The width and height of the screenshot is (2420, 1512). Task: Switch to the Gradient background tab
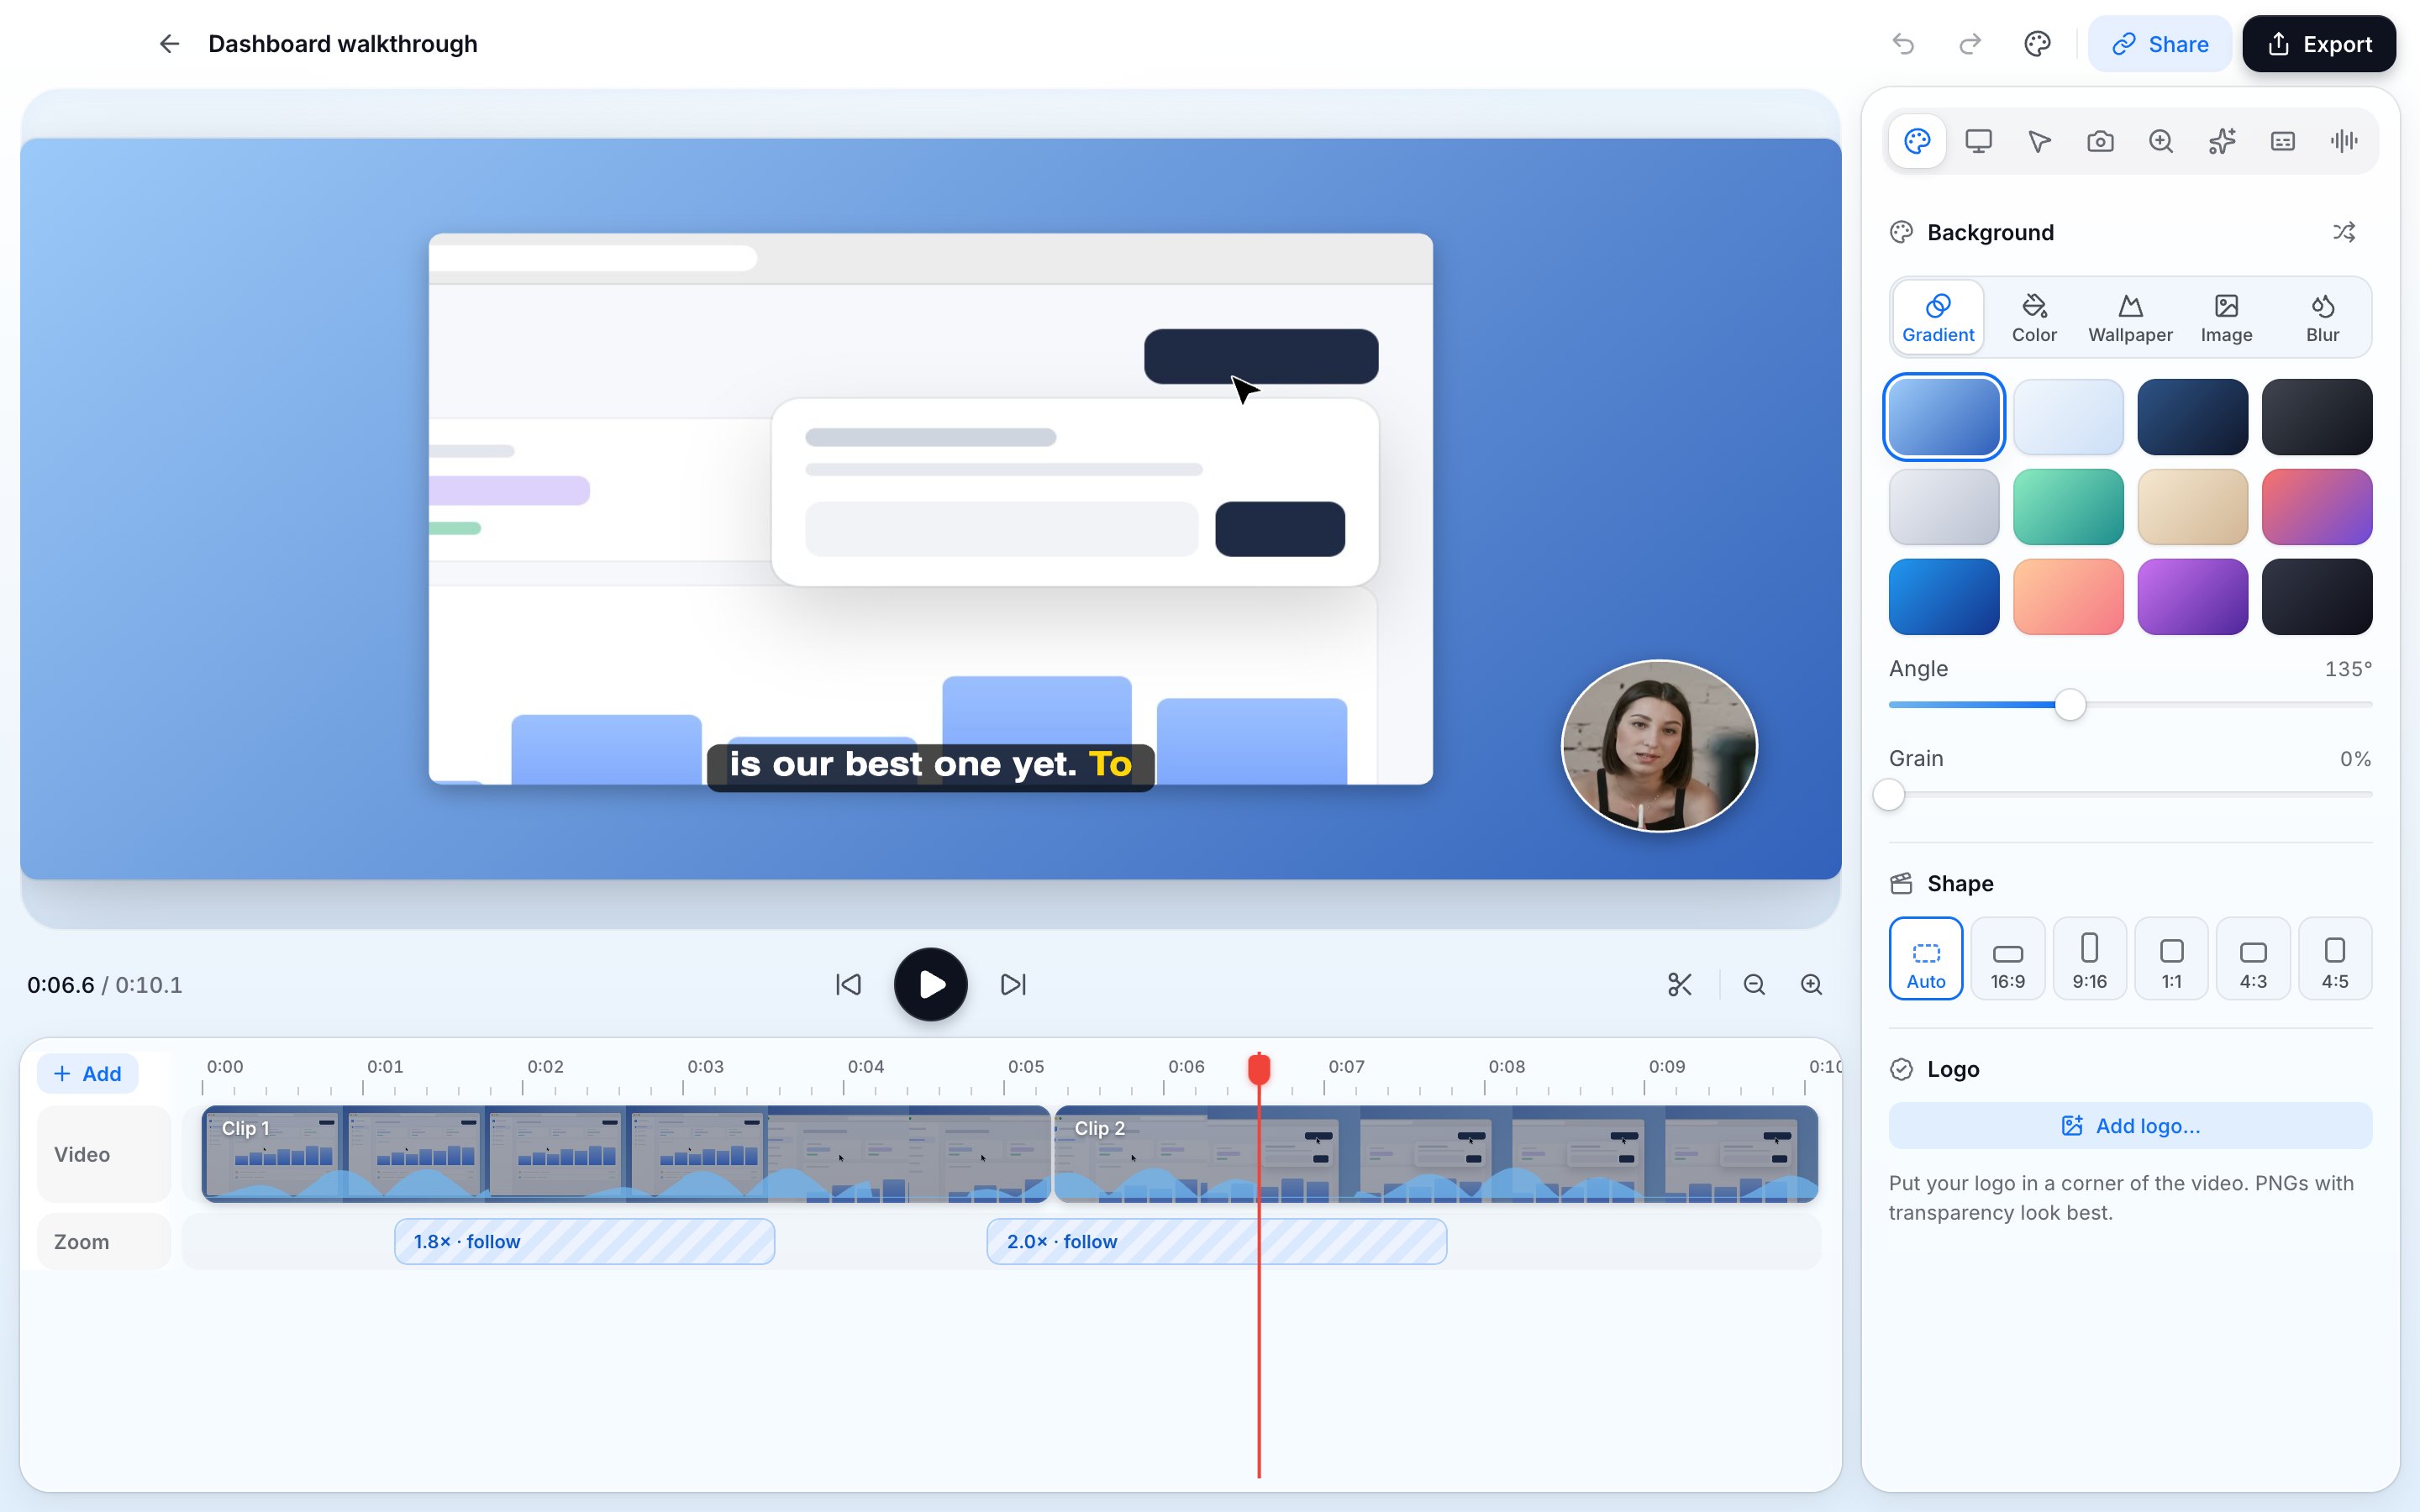[x=1938, y=318]
